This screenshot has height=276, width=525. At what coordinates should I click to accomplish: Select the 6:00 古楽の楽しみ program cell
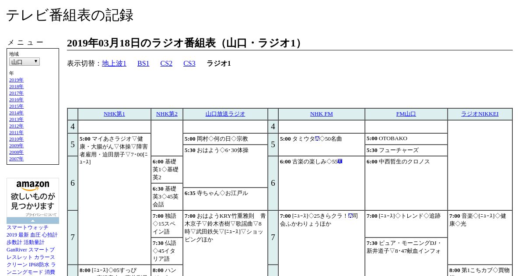[322, 183]
